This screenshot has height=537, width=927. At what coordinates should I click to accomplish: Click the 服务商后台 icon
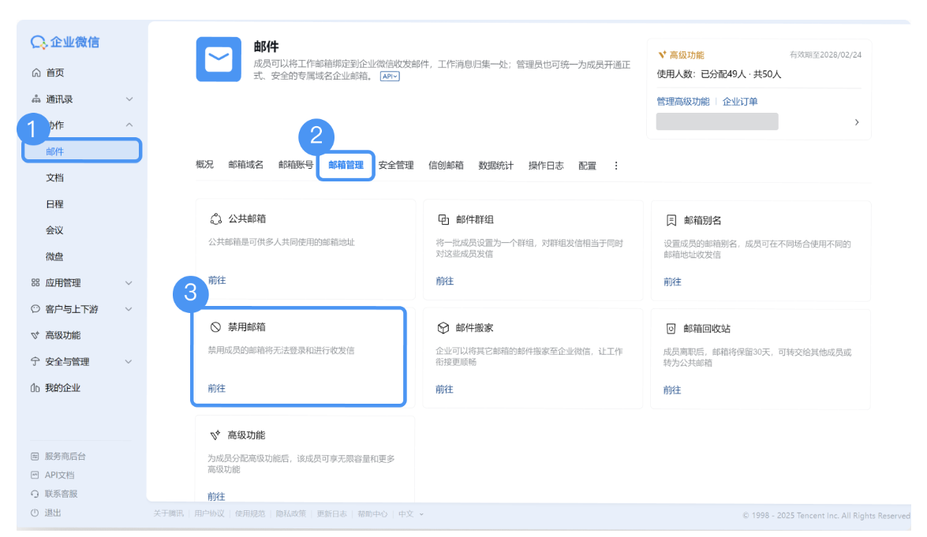(35, 456)
